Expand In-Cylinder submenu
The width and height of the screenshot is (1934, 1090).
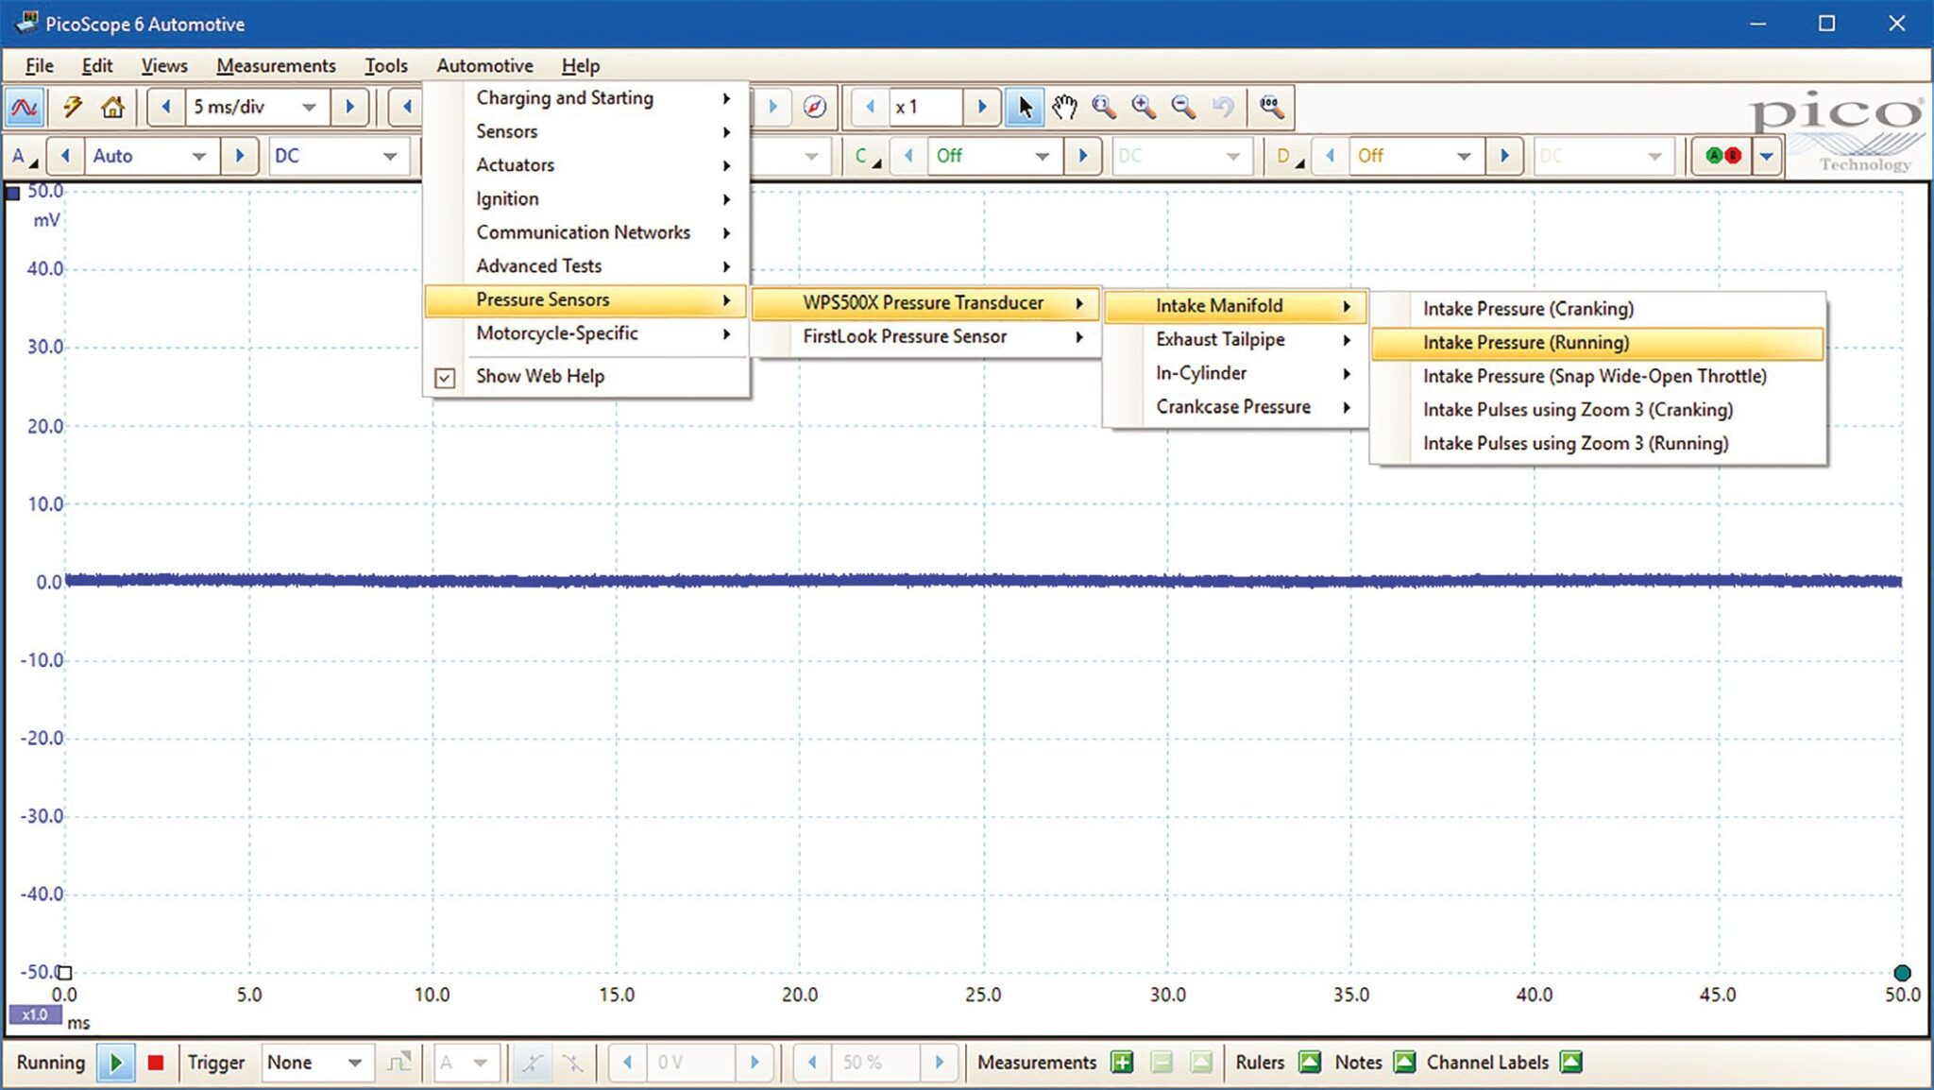pos(1235,374)
